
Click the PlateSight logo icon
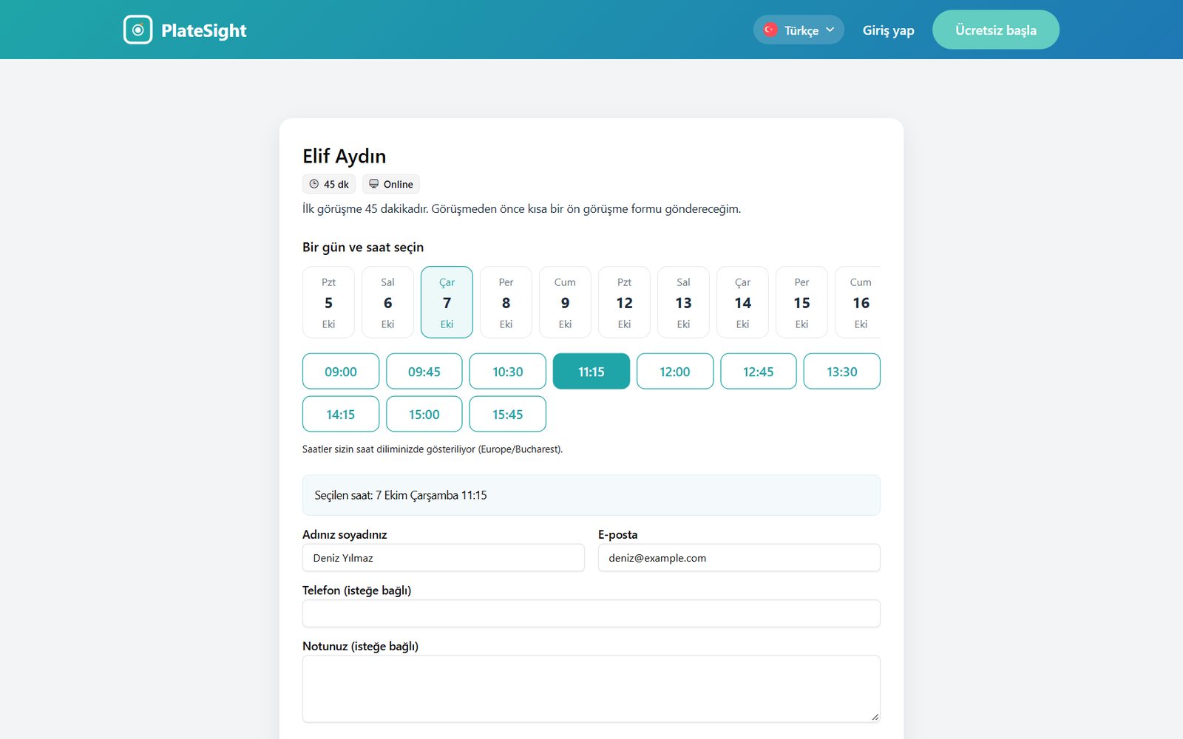tap(138, 30)
